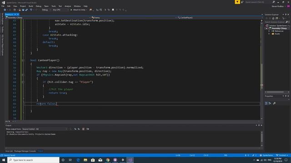This screenshot has height=163, width=291.
Task: Open the Any CPU platform dropdown
Action: pos(60,10)
